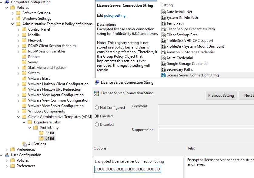
Task: Click the All Settings icon in tree
Action: pos(24,144)
